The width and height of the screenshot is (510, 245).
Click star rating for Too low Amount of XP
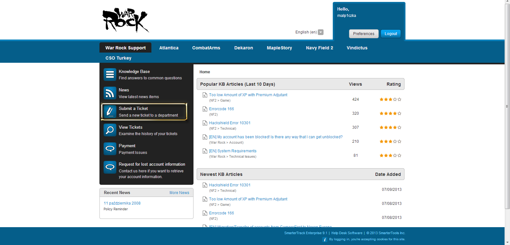click(390, 99)
